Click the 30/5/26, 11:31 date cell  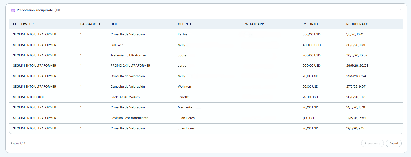[x=356, y=45]
